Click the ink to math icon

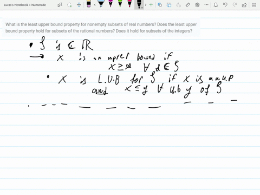(178, 5)
